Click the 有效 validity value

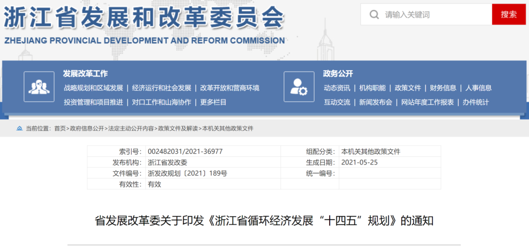click(x=154, y=184)
